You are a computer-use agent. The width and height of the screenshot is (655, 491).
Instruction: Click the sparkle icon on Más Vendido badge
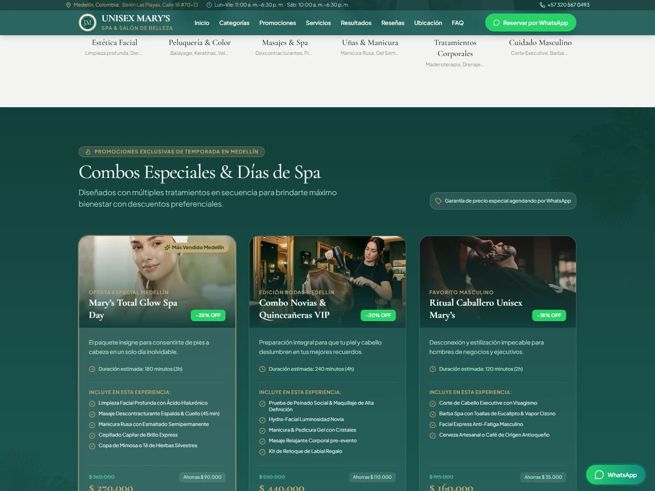[x=167, y=248]
